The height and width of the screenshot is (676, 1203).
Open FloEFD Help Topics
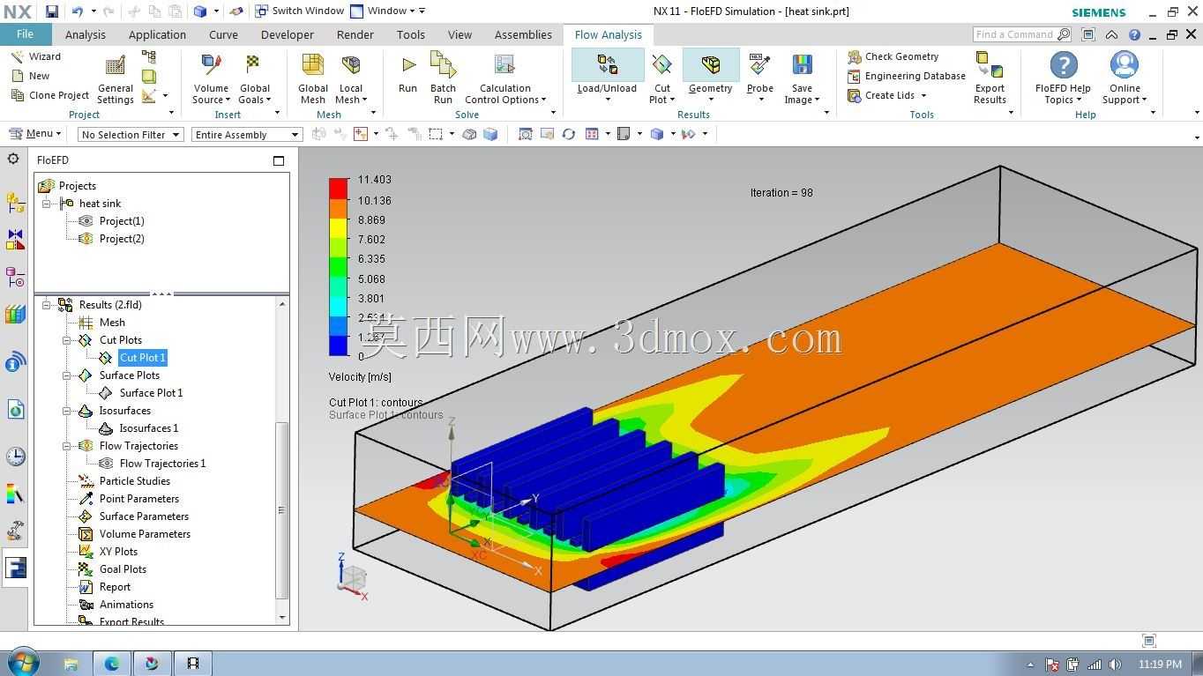1063,79
